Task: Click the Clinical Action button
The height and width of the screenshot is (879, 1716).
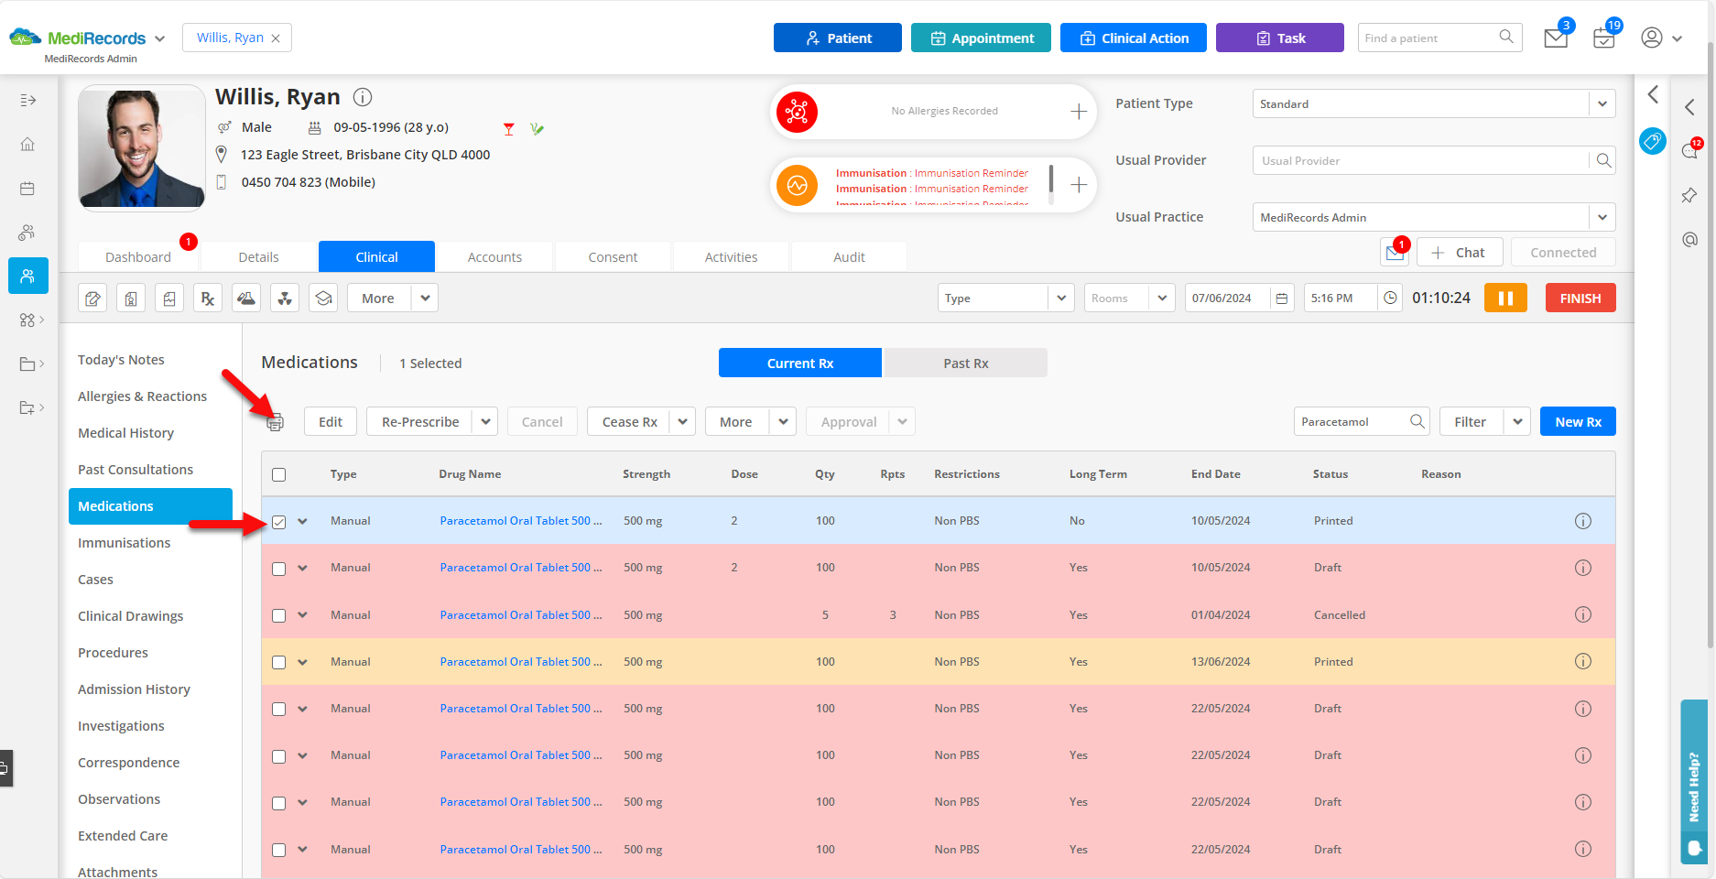Action: coord(1134,38)
